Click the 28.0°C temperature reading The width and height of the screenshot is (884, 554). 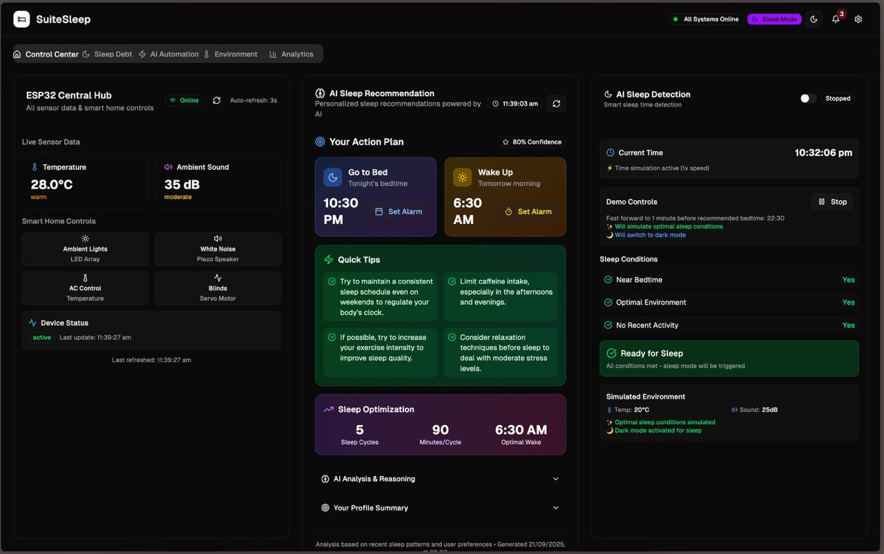coord(52,184)
